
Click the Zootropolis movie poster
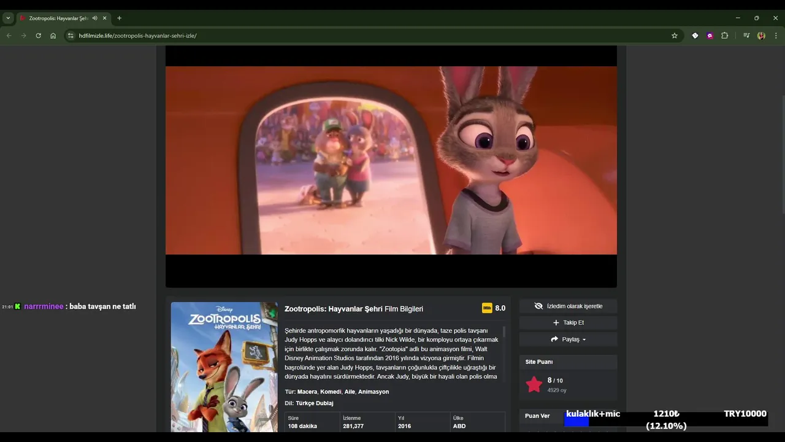(x=224, y=367)
